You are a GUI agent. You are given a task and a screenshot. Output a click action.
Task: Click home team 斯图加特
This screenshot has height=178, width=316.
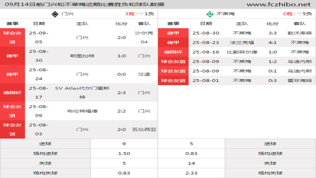coord(82,56)
